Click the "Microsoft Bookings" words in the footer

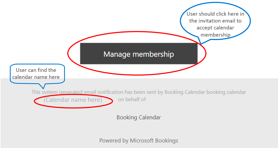click(x=154, y=141)
